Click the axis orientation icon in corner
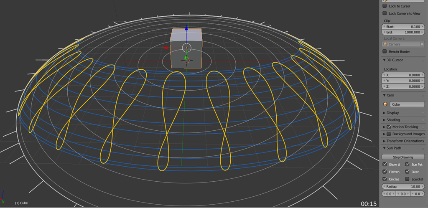The width and height of the screenshot is (428, 208). click(3, 195)
